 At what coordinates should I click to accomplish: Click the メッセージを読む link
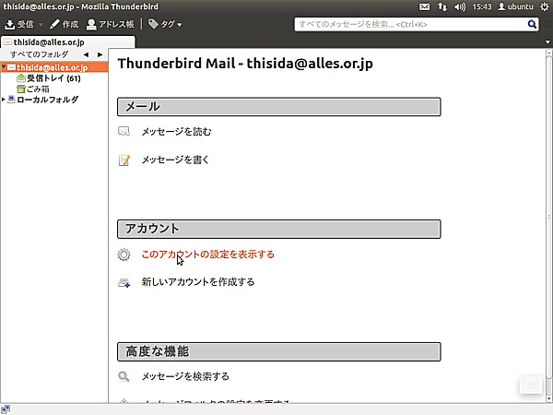[176, 132]
